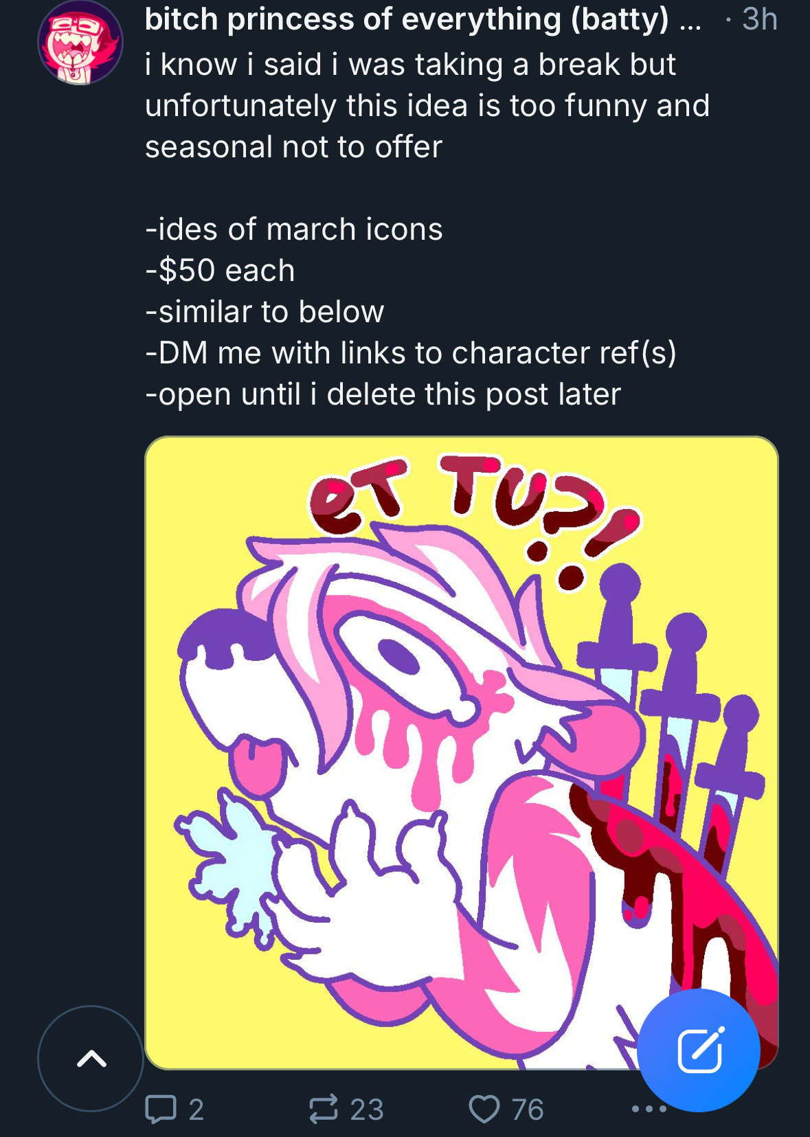Tap the post text about ides of march icons
The image size is (810, 1137).
294,229
